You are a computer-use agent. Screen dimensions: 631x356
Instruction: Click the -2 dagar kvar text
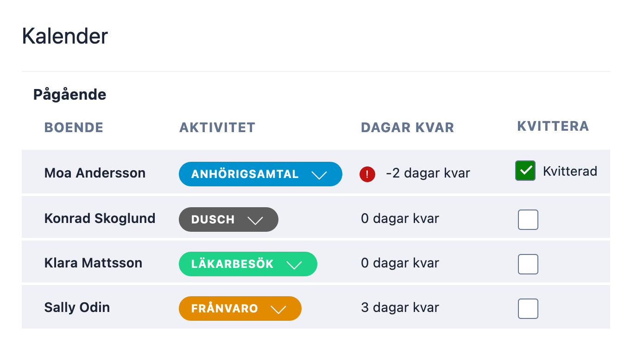click(428, 173)
